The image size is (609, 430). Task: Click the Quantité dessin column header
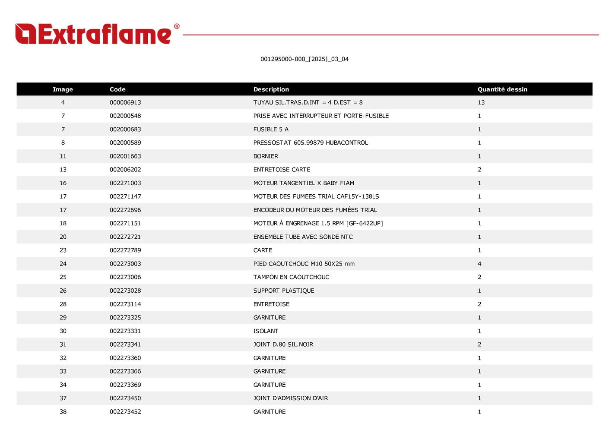click(x=502, y=89)
